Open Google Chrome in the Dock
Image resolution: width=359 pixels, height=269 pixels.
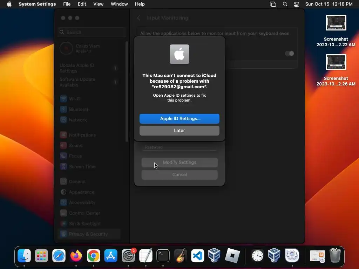pyautogui.click(x=93, y=255)
